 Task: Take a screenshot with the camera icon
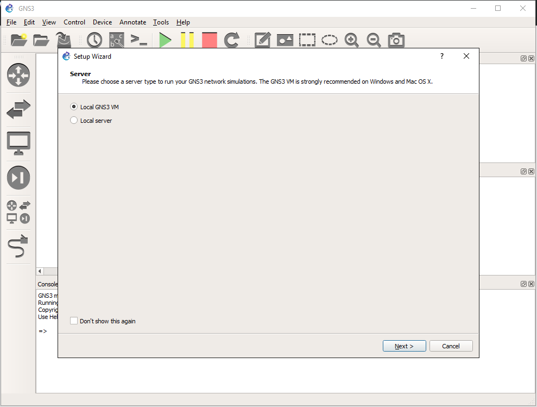tap(396, 40)
